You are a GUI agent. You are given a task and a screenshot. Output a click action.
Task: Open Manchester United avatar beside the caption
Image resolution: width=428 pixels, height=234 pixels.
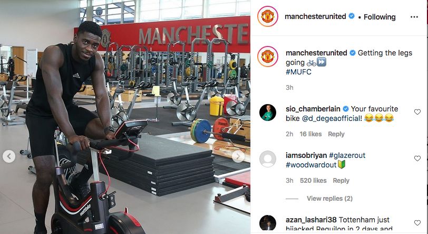pyautogui.click(x=268, y=57)
